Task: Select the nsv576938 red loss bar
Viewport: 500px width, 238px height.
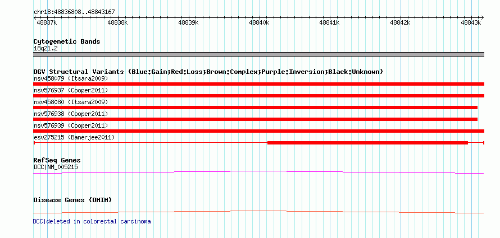Action: 255,119
